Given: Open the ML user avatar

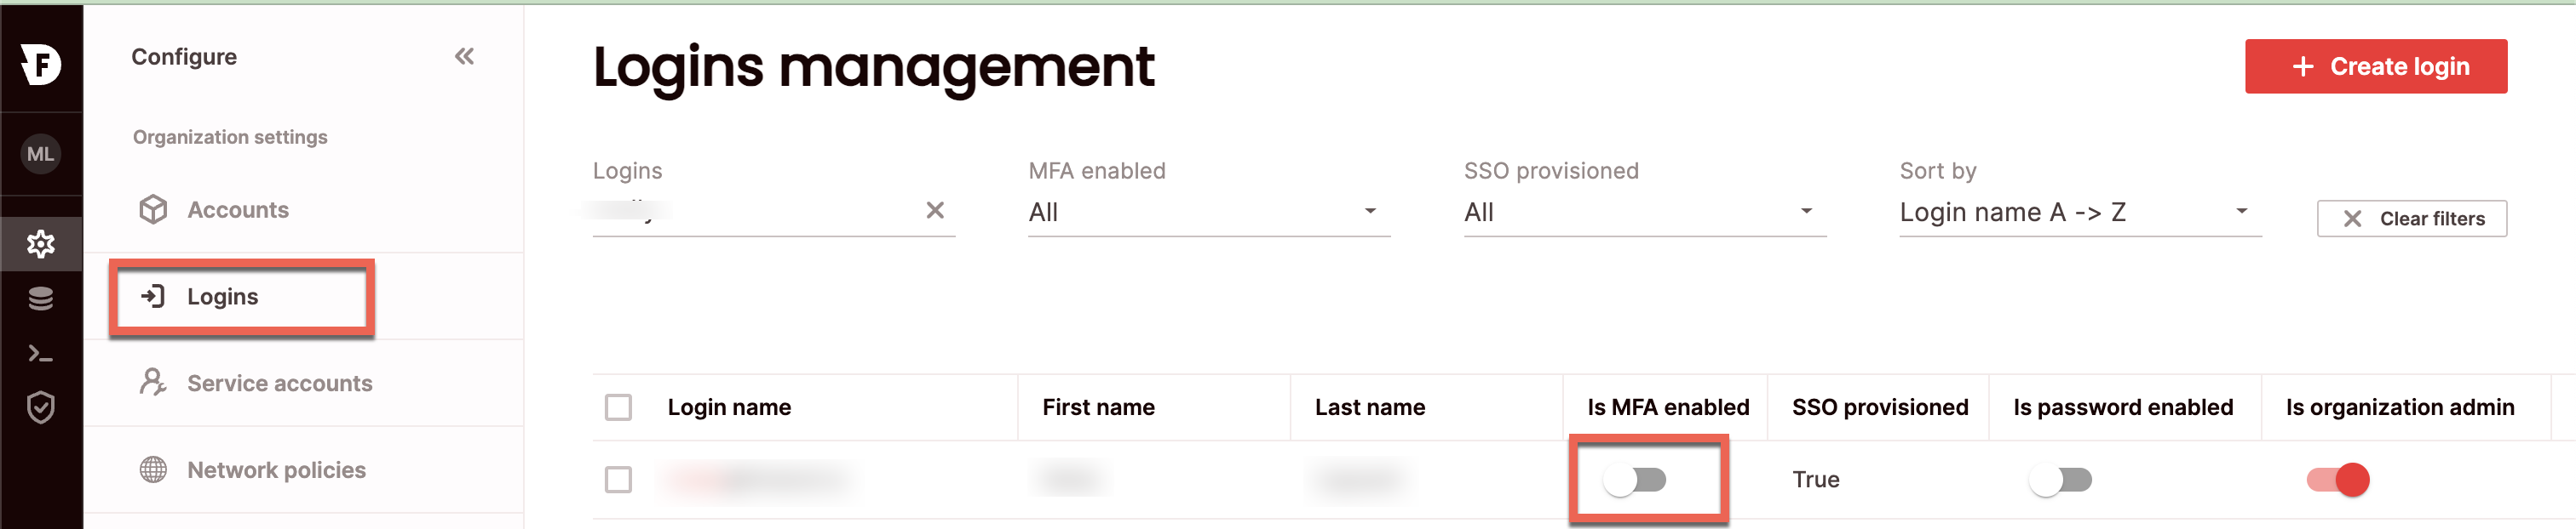Looking at the screenshot, I should click(41, 154).
